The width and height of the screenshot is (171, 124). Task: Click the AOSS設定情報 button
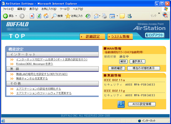tap(142, 104)
